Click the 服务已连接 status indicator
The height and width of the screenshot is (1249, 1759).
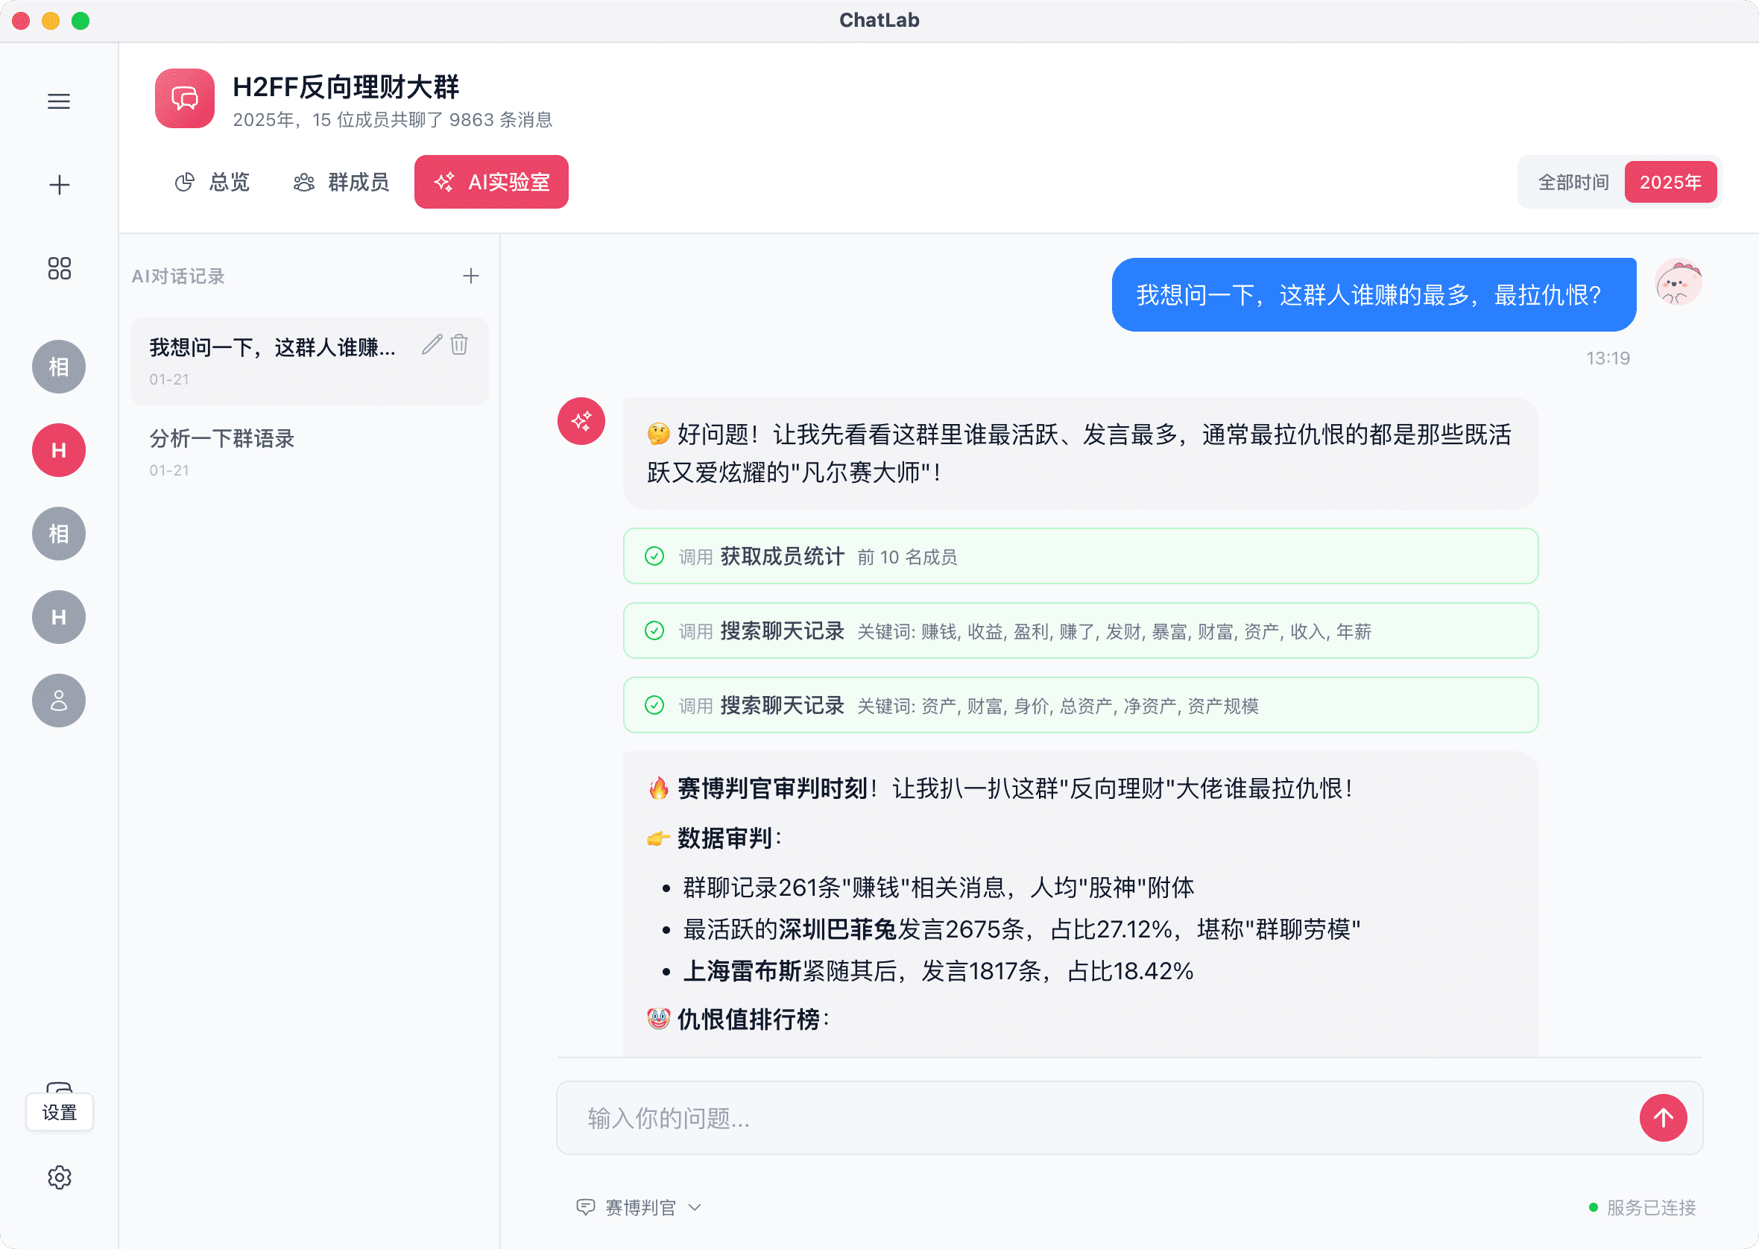click(x=1643, y=1207)
